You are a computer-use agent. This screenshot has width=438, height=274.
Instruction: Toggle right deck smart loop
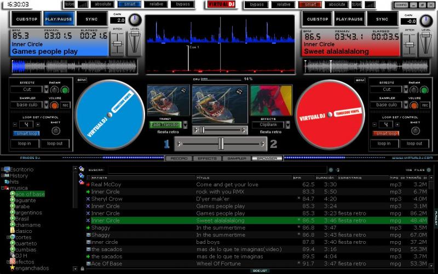point(386,134)
